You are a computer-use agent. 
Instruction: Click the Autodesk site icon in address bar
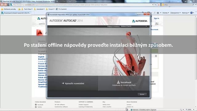(x=11, y=5)
